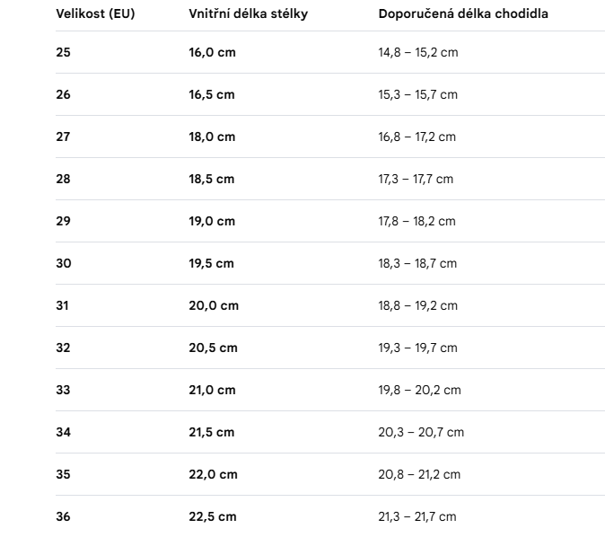Select size 31 in the size column

[62, 305]
